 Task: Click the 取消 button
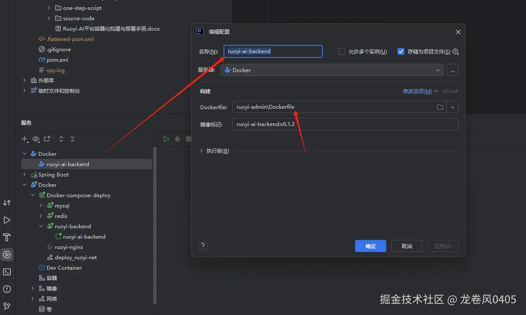click(406, 246)
